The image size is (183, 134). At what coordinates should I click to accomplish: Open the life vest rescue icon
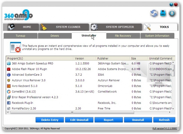click(x=163, y=13)
